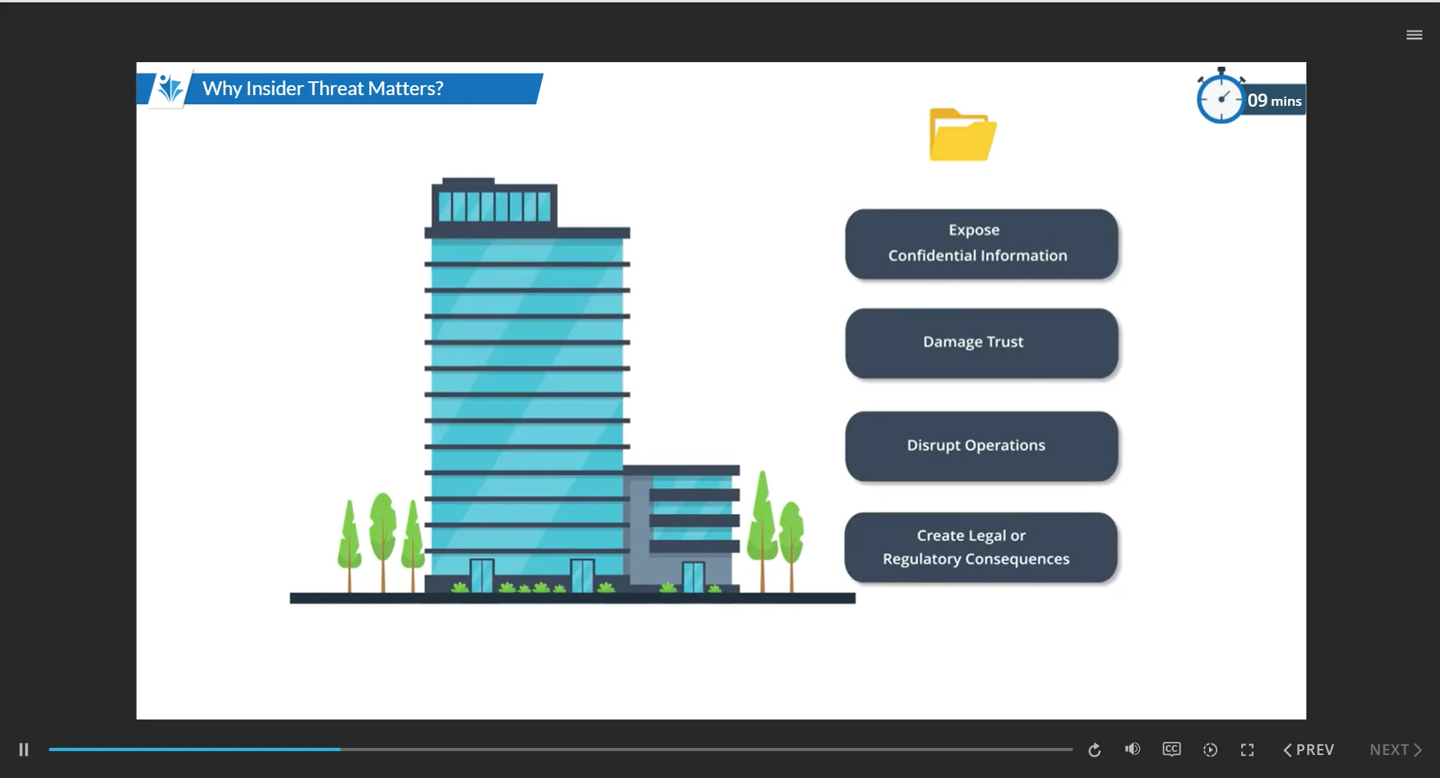The height and width of the screenshot is (778, 1440).
Task: Pause the course playback
Action: (24, 750)
